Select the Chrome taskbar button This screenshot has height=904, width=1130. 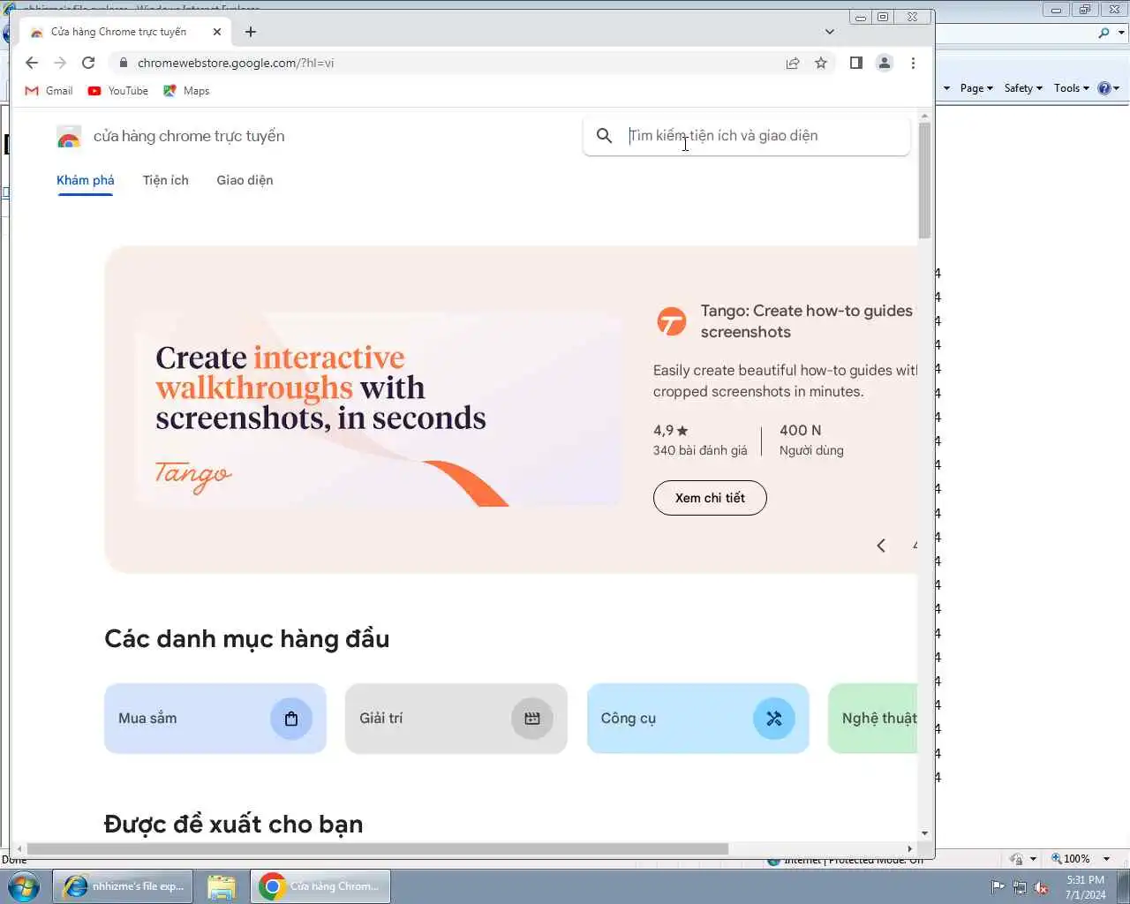321,886
